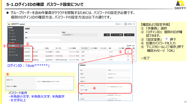Click the delete trash icon for row dusr002824
The image size is (188, 106).
pyautogui.click(x=134, y=56)
